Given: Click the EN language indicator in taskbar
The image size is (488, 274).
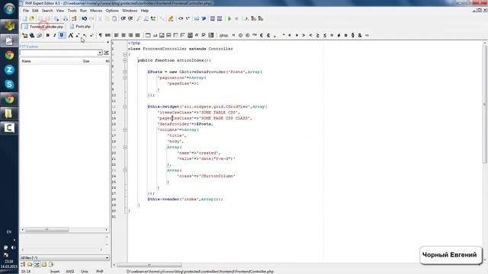Looking at the screenshot, I should (9, 231).
